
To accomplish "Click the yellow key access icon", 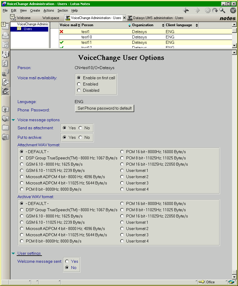I will [x=201, y=282].
